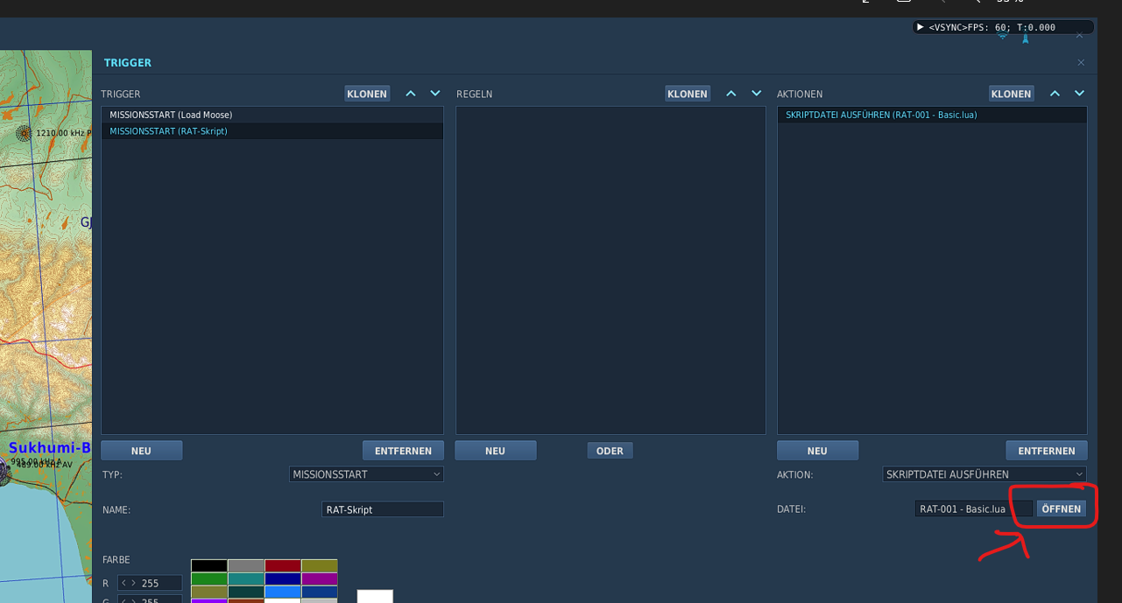Close the TRIGGER panel with X
Image resolution: width=1122 pixels, height=603 pixels.
click(1081, 62)
